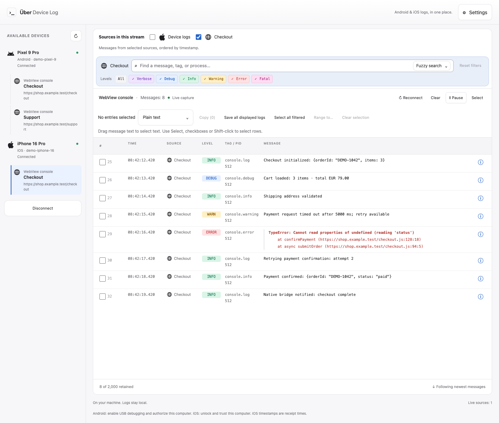
Task: Click the WARN level badge in row 28
Action: [x=211, y=214]
